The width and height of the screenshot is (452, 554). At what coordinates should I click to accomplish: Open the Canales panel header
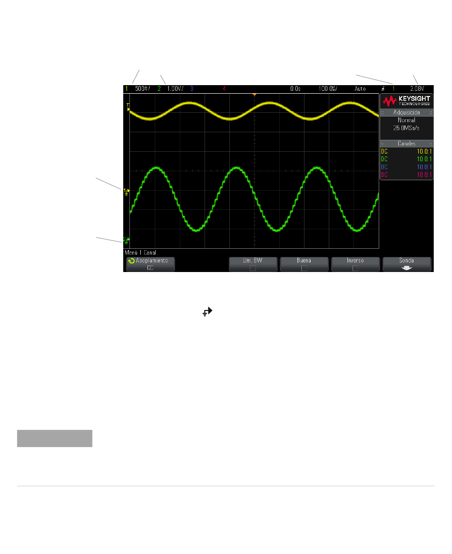[406, 144]
